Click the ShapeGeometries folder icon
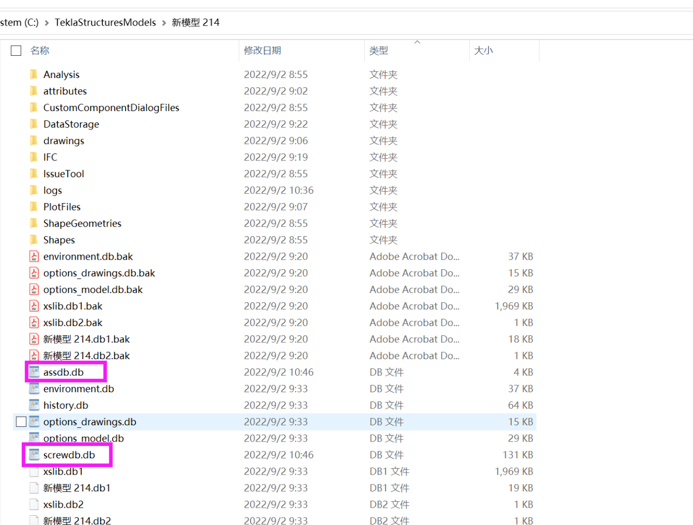This screenshot has height=525, width=693. [34, 223]
